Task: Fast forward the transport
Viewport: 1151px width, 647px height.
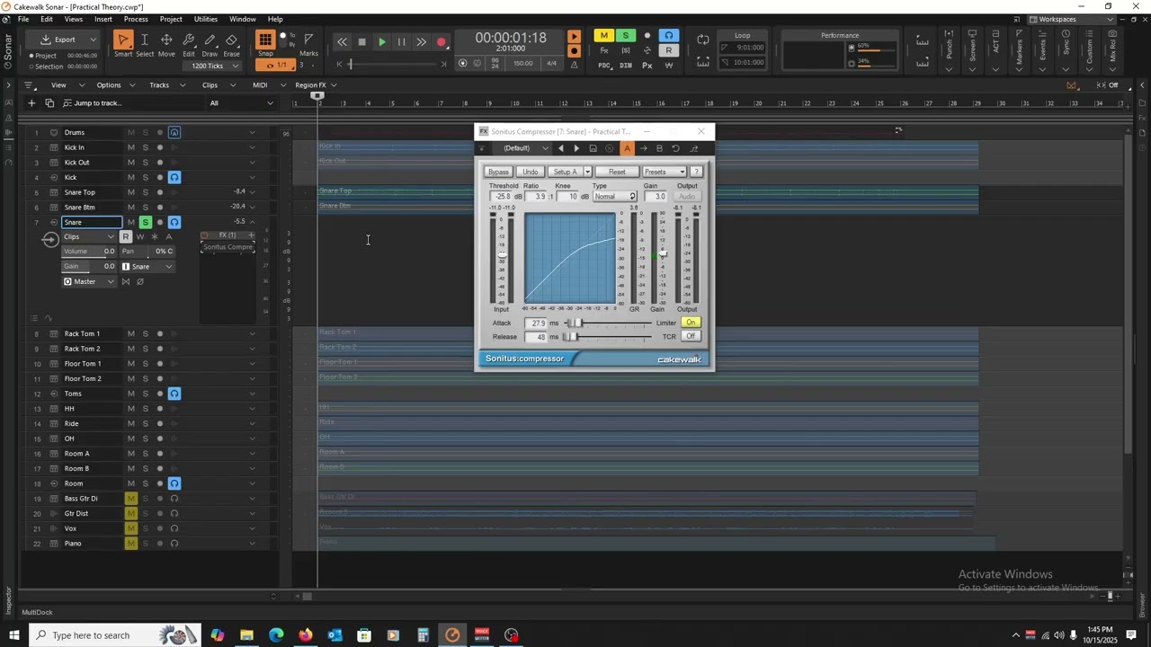Action: click(421, 42)
